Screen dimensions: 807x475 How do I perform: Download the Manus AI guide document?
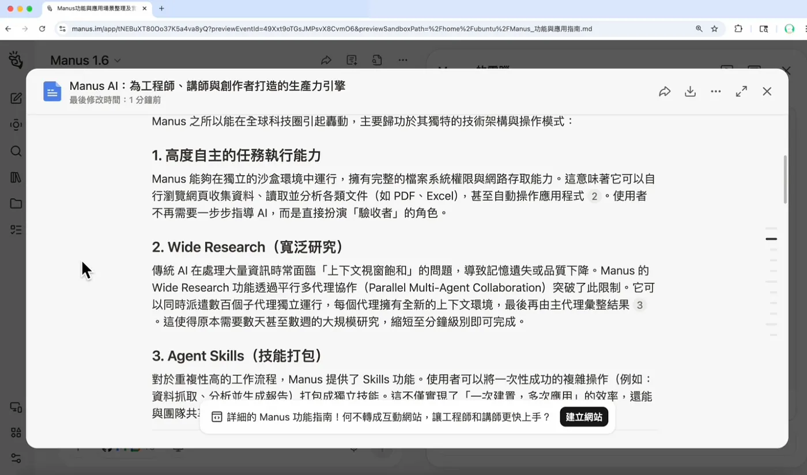(690, 92)
